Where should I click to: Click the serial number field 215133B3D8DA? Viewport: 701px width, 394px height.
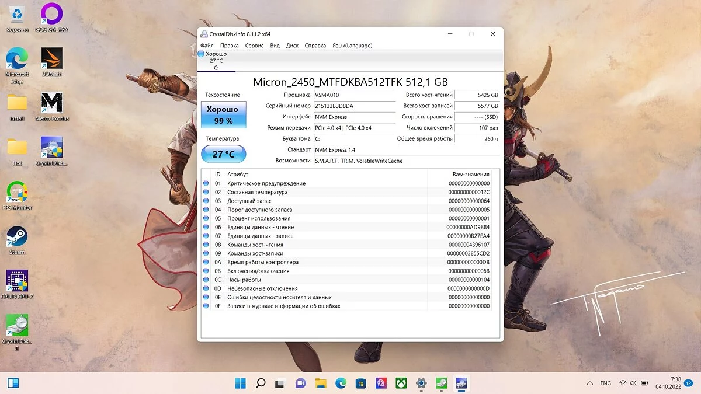354,106
